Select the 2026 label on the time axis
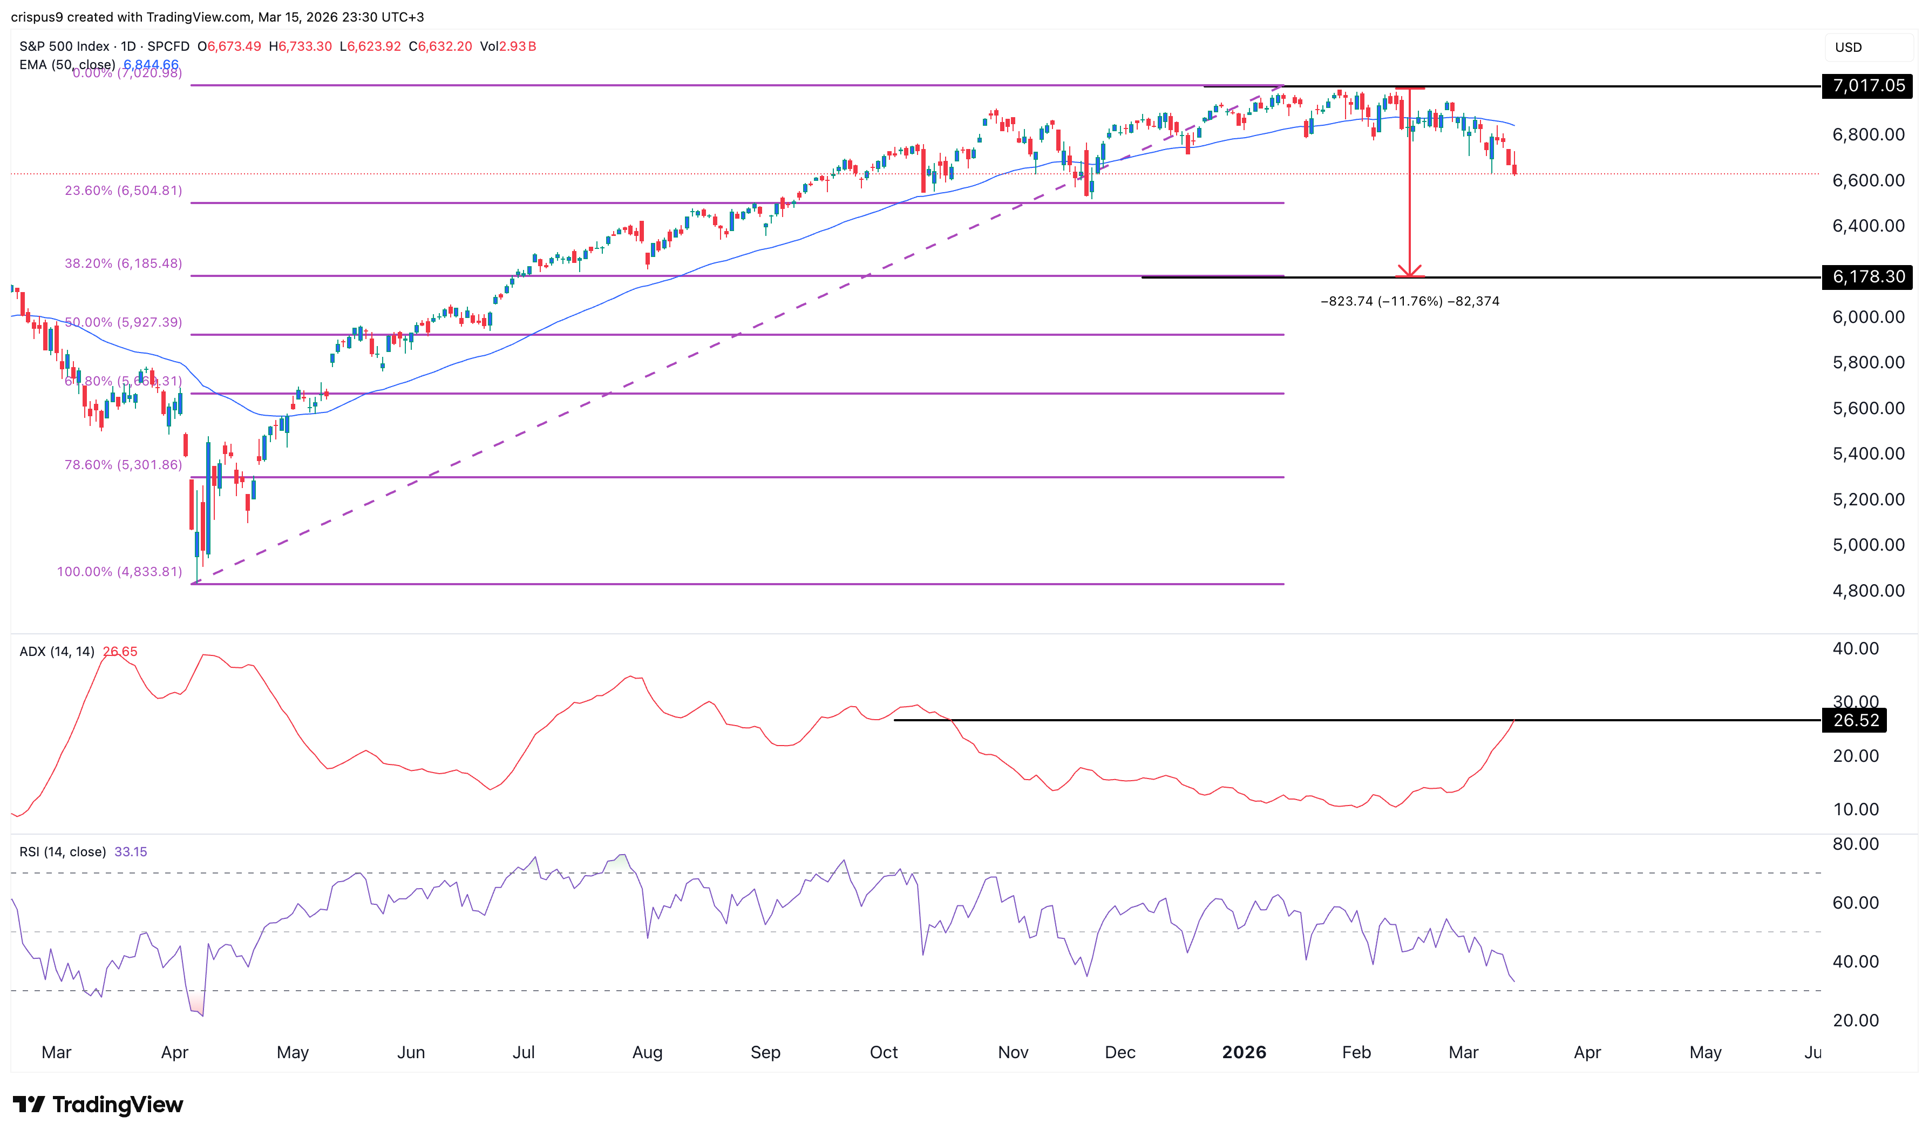The height and width of the screenshot is (1137, 1929). coord(1244,1052)
